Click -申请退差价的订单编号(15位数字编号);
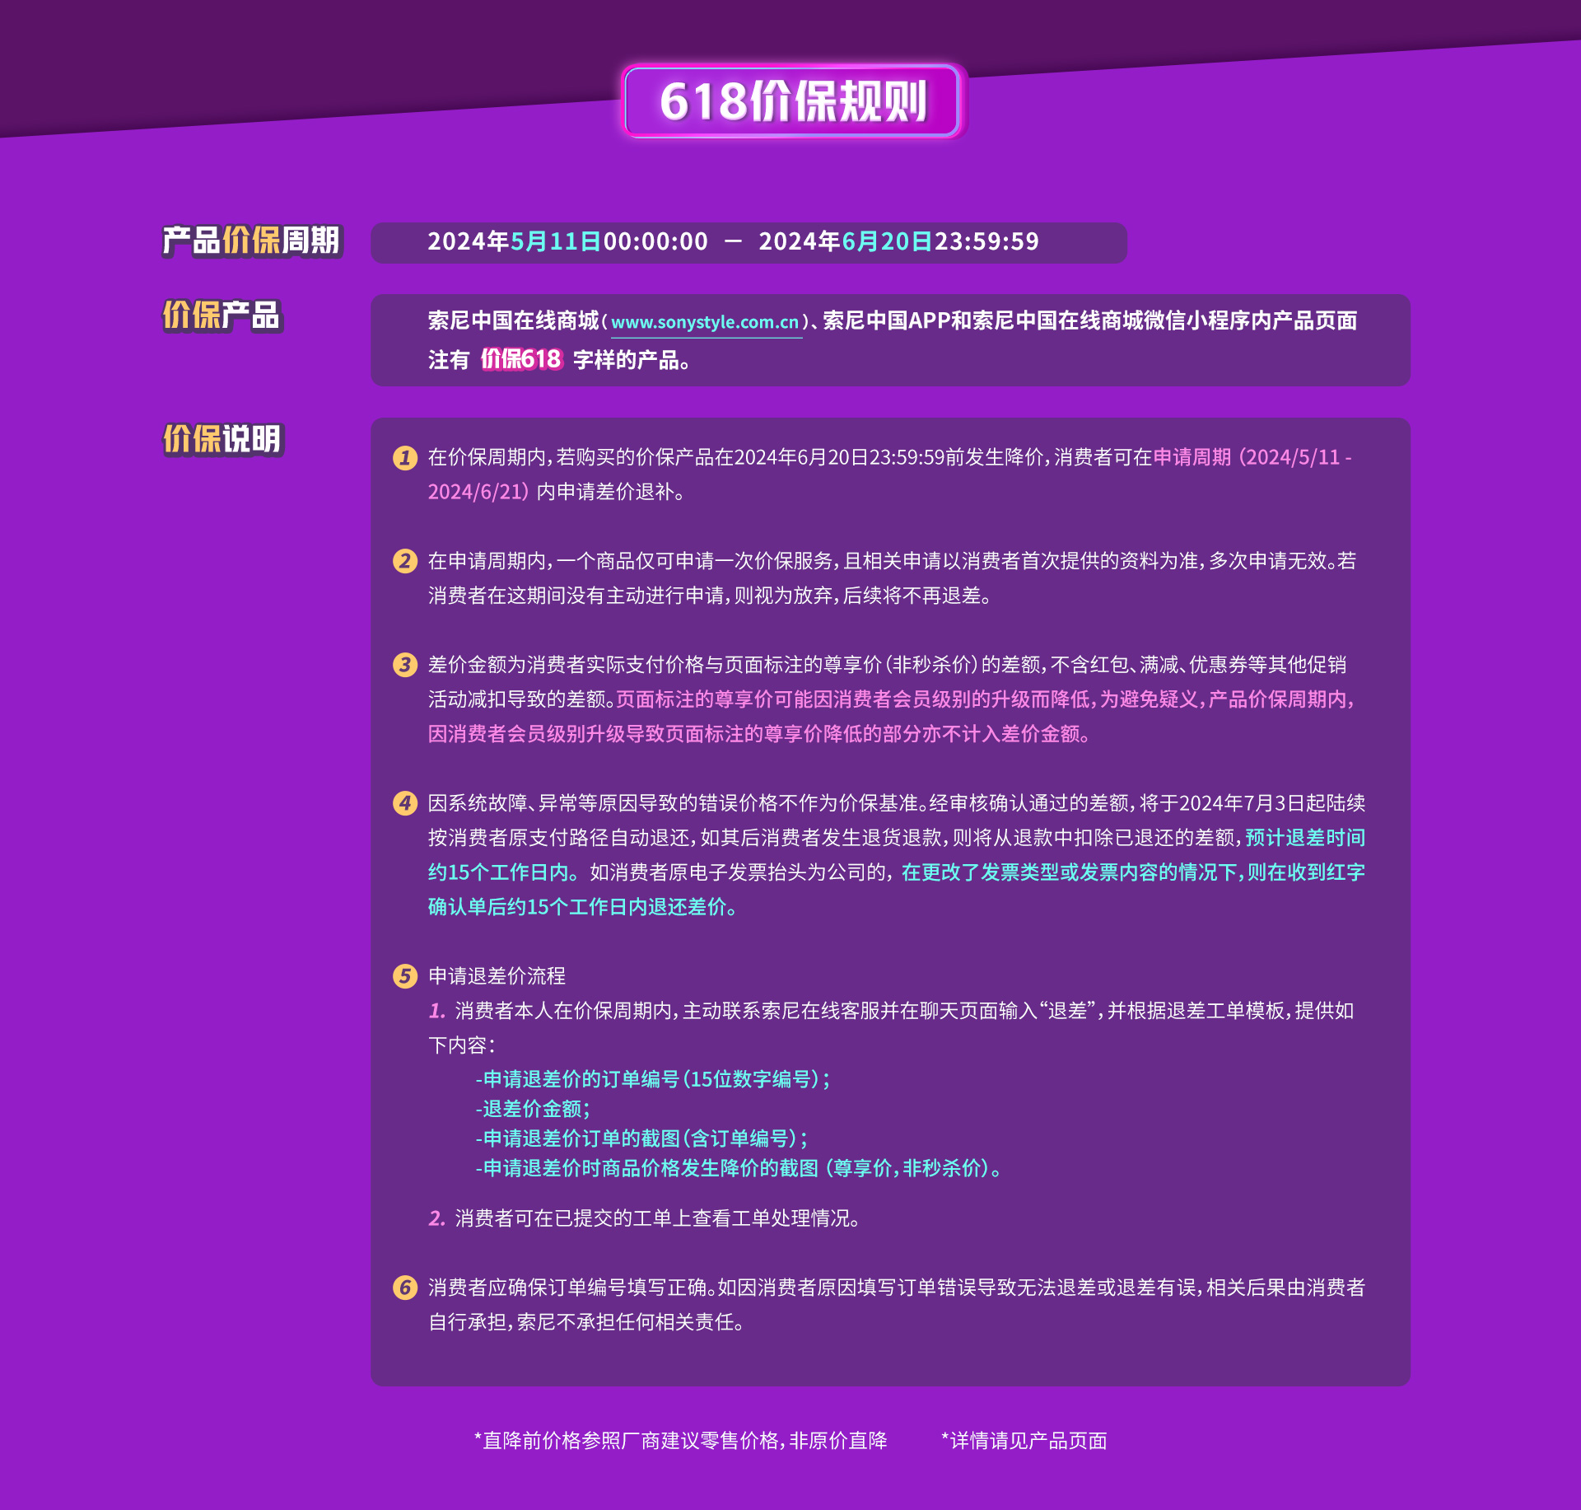The image size is (1581, 1510). (653, 1079)
